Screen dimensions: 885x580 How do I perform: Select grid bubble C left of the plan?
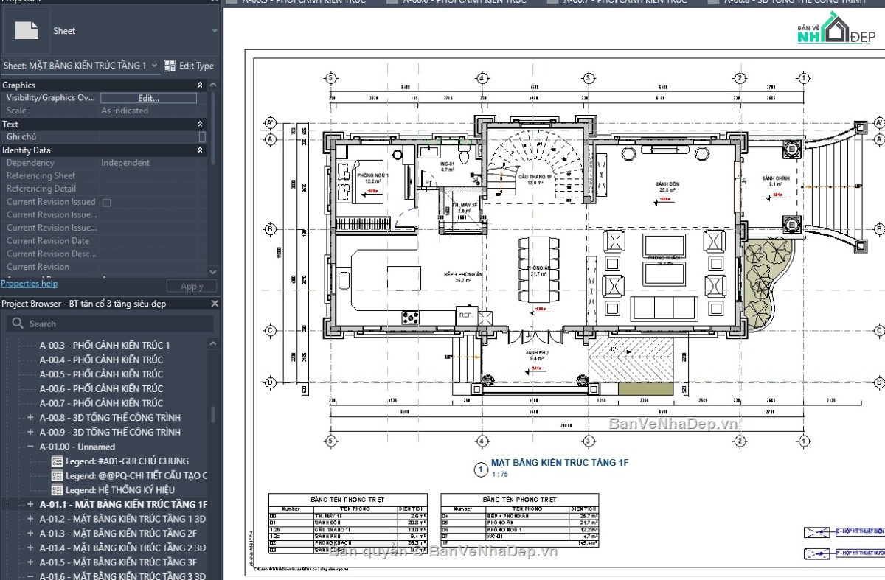(270, 330)
